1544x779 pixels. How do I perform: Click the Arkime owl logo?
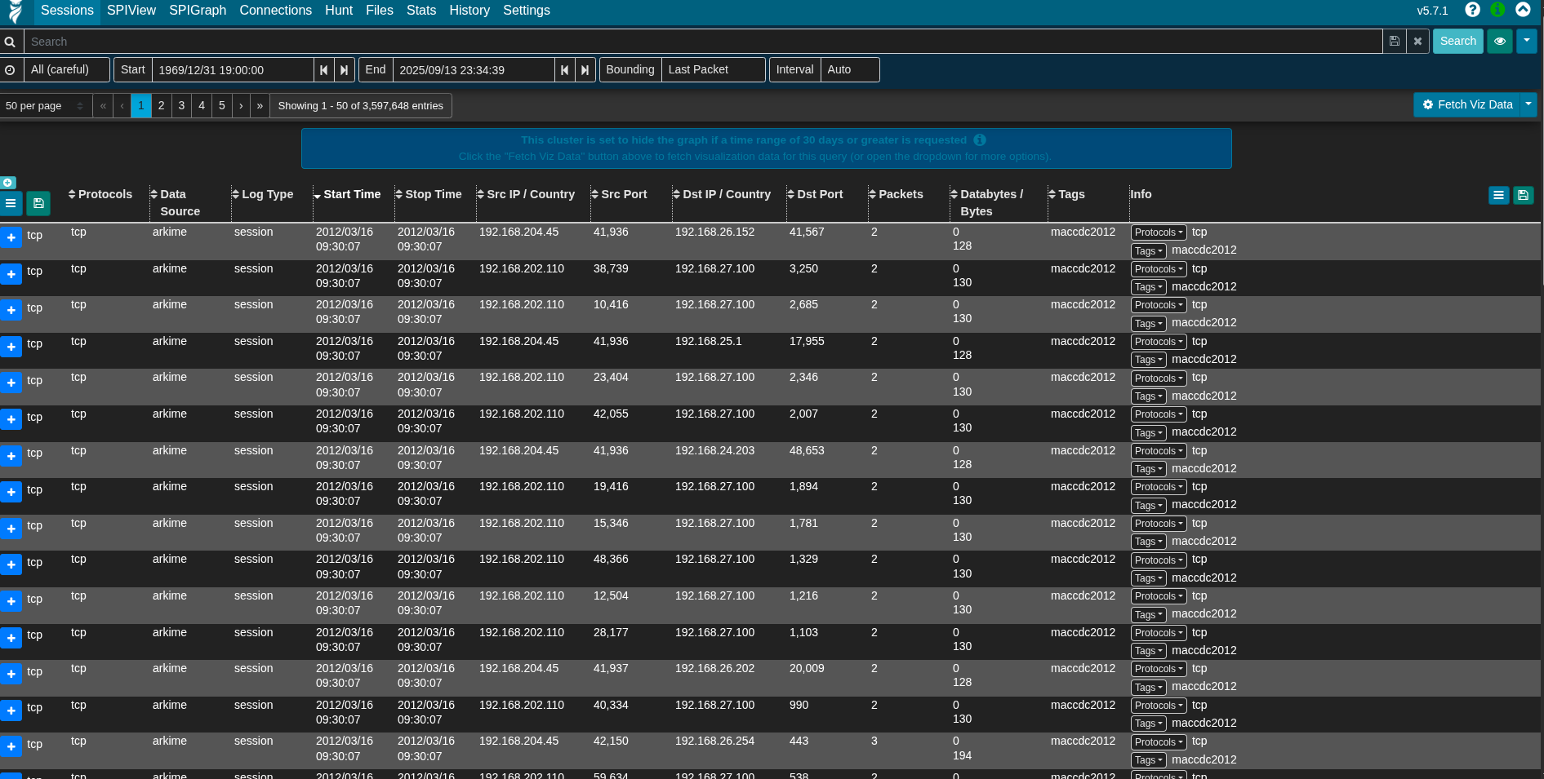(16, 11)
